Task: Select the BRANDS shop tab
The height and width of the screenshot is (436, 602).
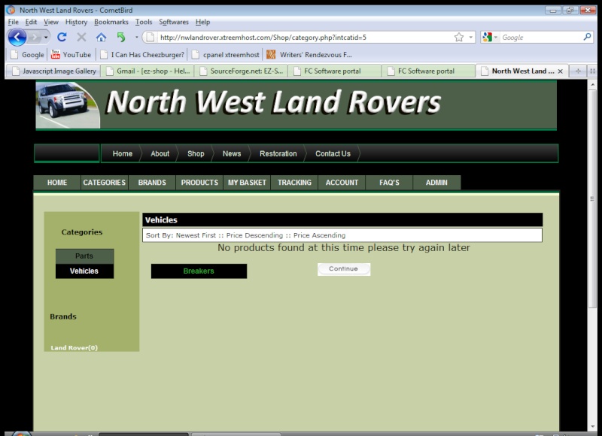Action: 152,183
